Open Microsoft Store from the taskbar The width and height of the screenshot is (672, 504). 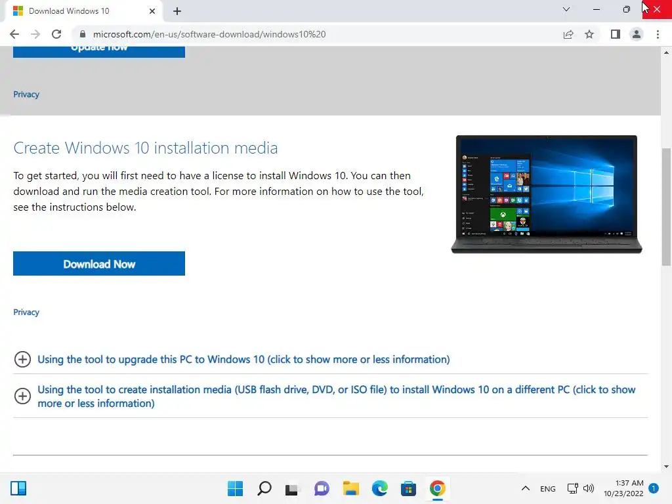tap(408, 488)
